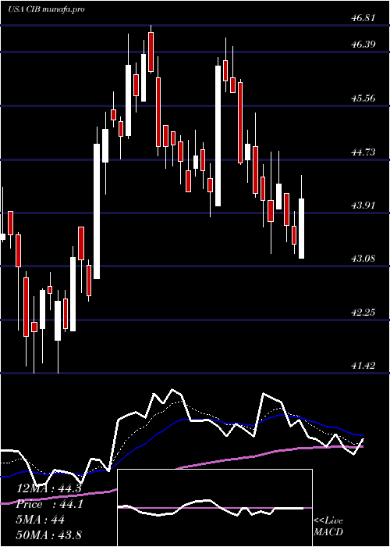Viewport: 390px width, 547px height.
Task: Select the 5MA : 44 readout
Action: pyautogui.click(x=41, y=520)
